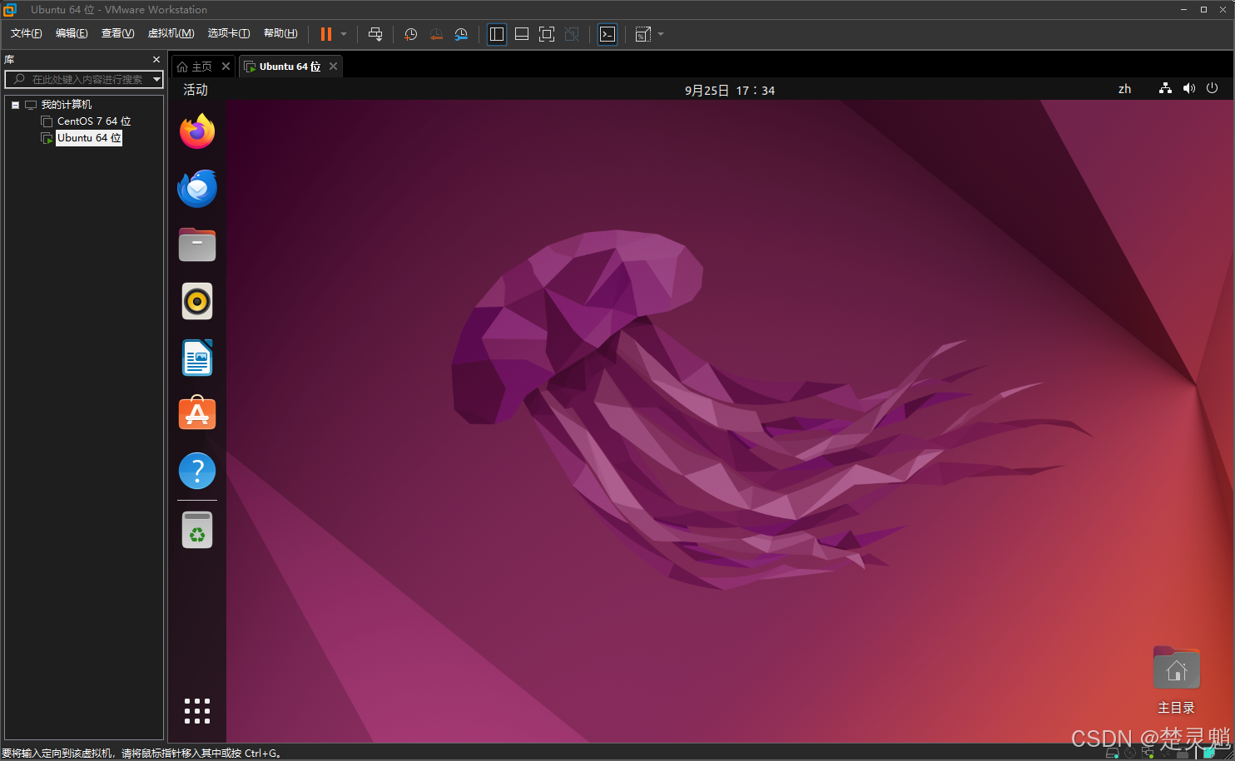Pause the virtual machine with the orange button

tap(326, 34)
